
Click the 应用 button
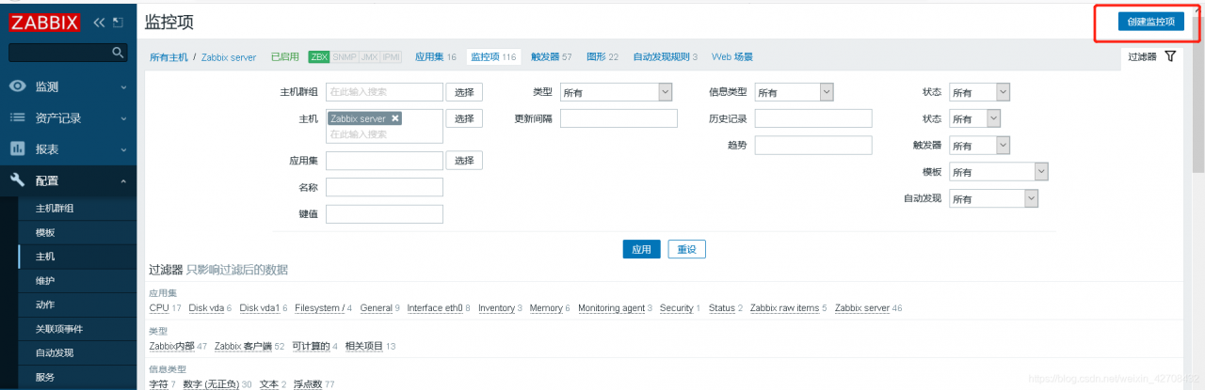coord(641,249)
